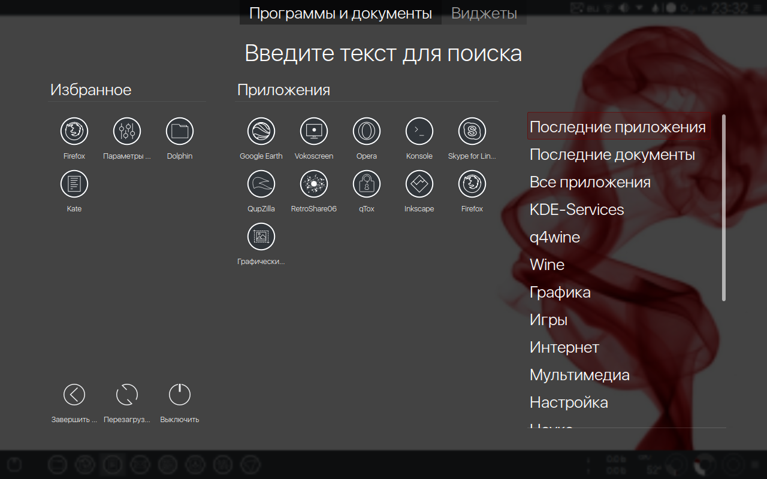Focus the Введите текст для поиска search field
This screenshot has height=479, width=767.
(383, 53)
